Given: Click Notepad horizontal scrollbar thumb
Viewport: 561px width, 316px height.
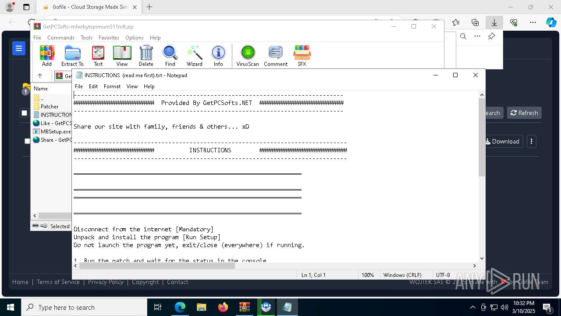Looking at the screenshot, I should pyautogui.click(x=157, y=266).
